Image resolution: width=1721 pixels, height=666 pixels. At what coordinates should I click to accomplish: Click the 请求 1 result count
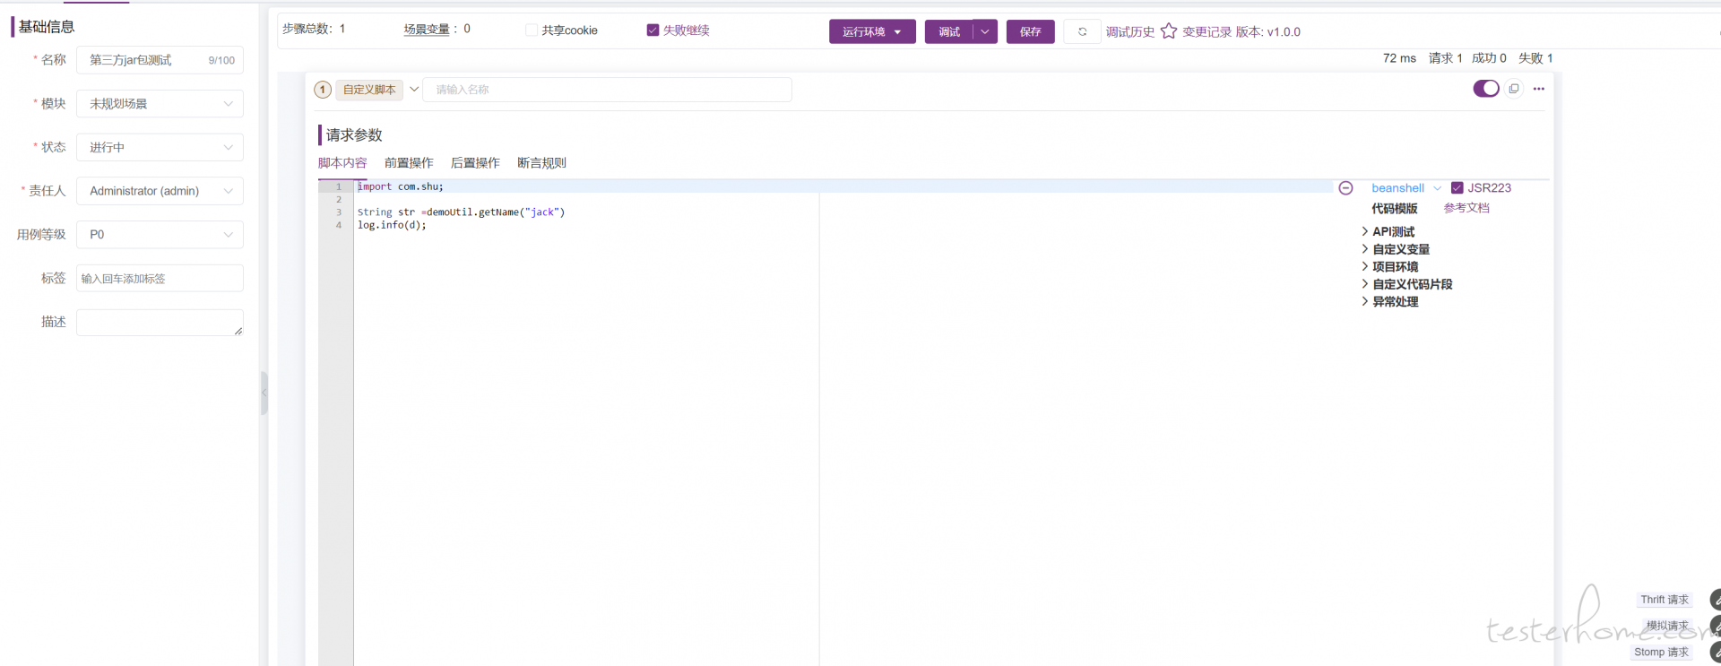(1445, 58)
